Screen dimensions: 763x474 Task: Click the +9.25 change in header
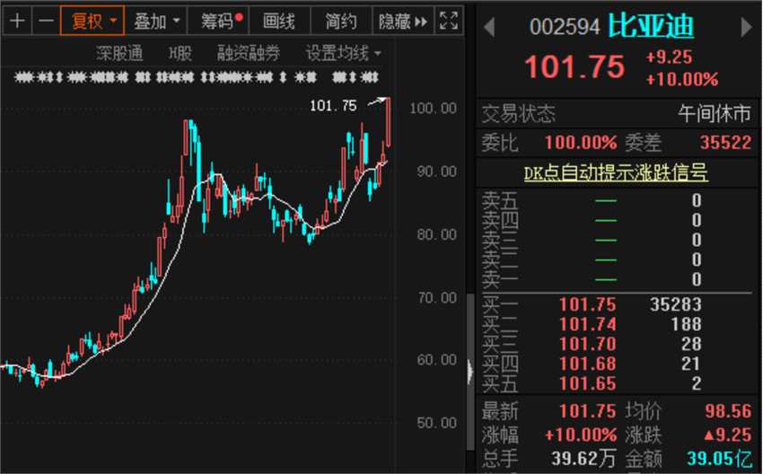[x=669, y=57]
